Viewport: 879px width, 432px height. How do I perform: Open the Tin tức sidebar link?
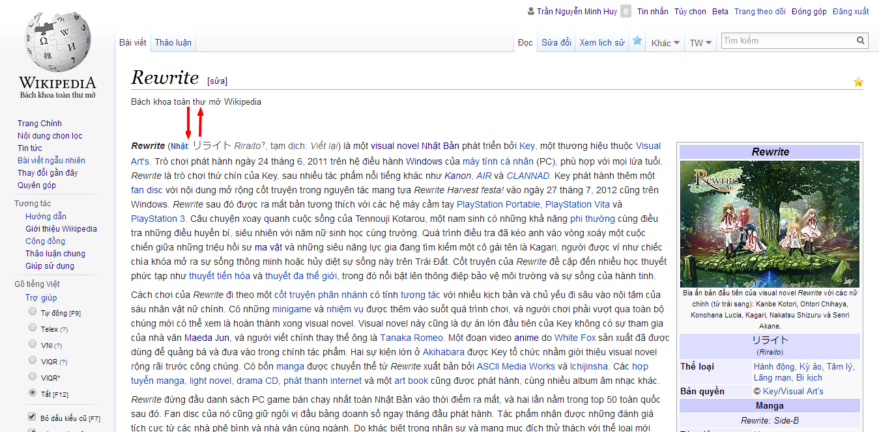tap(30, 148)
